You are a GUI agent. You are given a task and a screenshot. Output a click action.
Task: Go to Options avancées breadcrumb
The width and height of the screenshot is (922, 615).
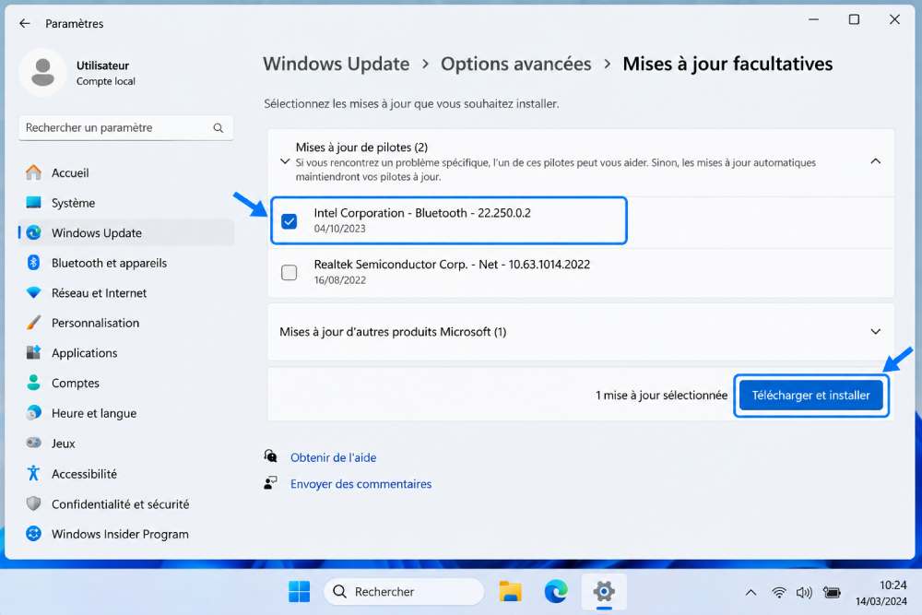point(515,64)
